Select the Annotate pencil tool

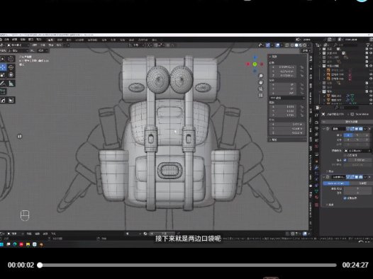pyautogui.click(x=3, y=83)
